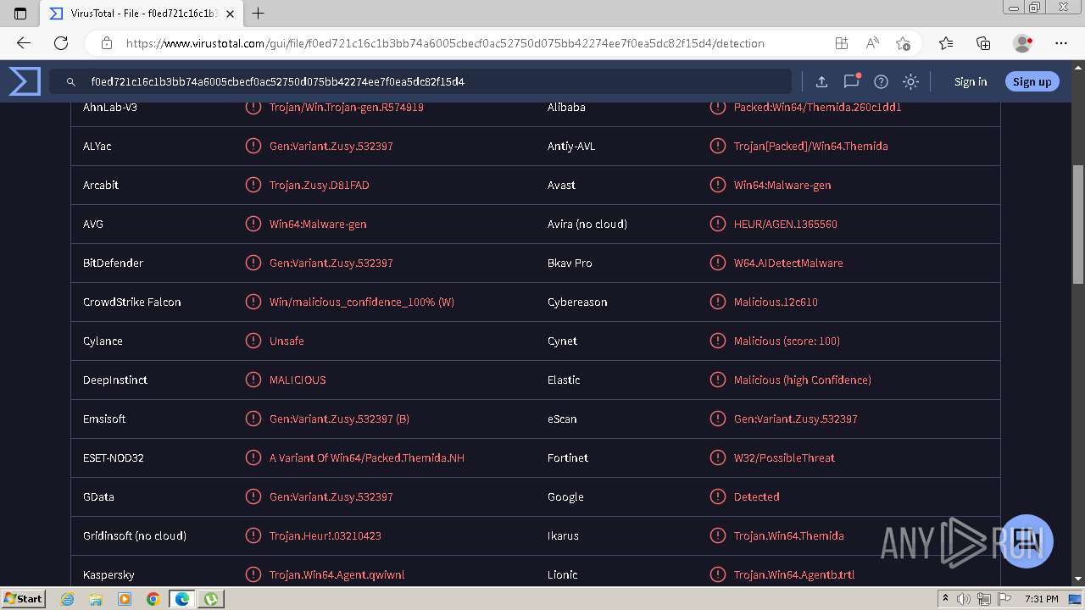Viewport: 1085px width, 610px height.
Task: Open the read aloud icon
Action: point(871,43)
